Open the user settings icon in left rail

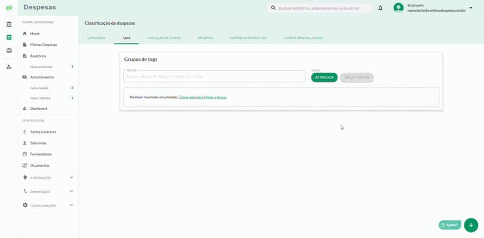pyautogui.click(x=9, y=67)
